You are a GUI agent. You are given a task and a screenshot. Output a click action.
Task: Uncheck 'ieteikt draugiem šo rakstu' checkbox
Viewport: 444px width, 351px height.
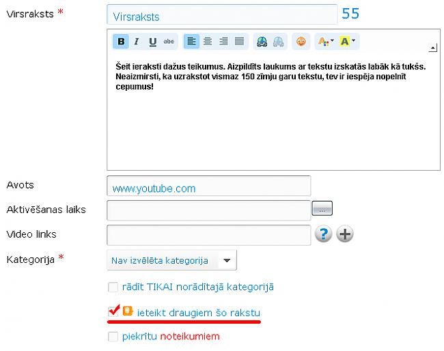pos(113,312)
